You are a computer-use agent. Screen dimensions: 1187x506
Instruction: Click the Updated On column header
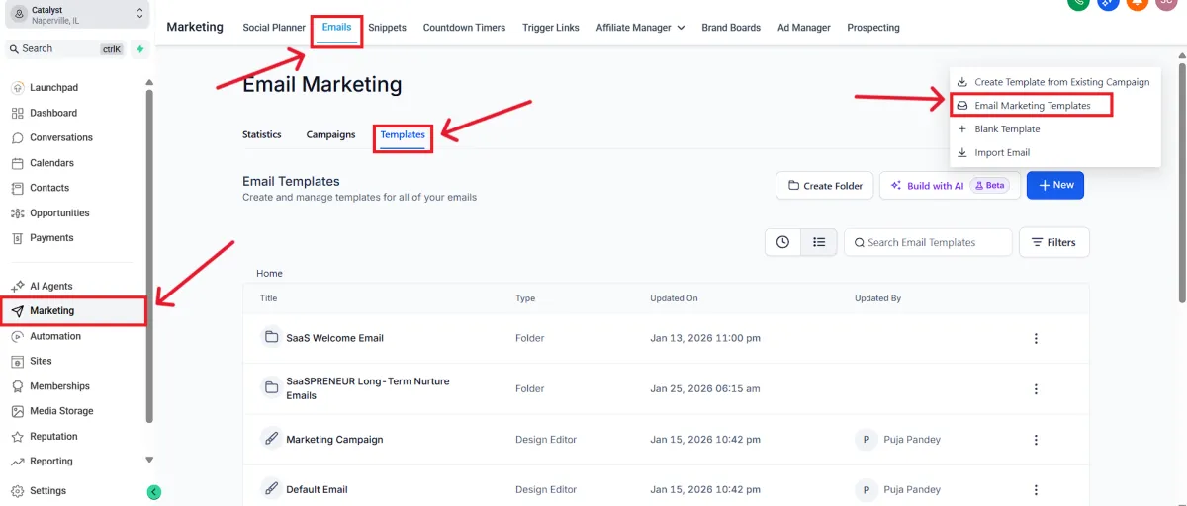(x=674, y=297)
